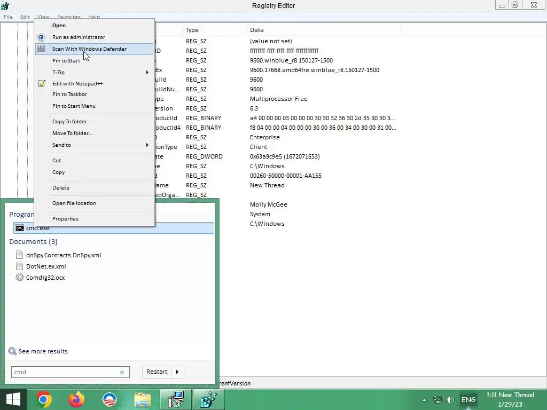Viewport: 547px width, 410px height.
Task: Click the 0x63a9c9e5 (1672071653) value
Action: [x=285, y=156]
